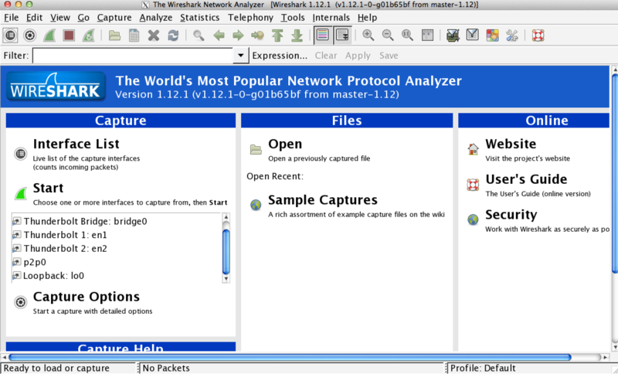Image resolution: width=618 pixels, height=374 pixels.
Task: Open a capture file via toolbar folder icon
Action: tap(114, 36)
